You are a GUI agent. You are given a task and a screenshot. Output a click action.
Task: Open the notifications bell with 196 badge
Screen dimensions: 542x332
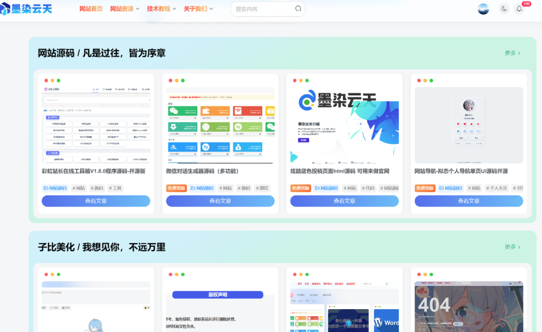pyautogui.click(x=519, y=9)
